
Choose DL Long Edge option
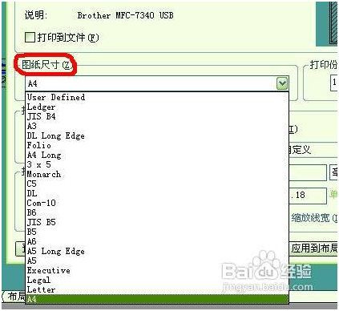[x=157, y=135]
